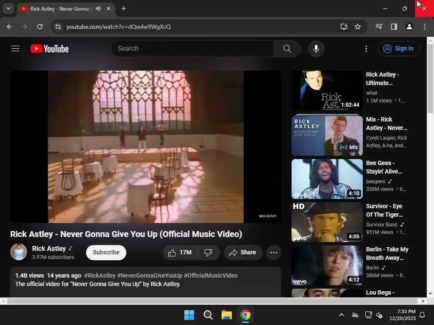Show hidden system tray icons

pyautogui.click(x=342, y=315)
